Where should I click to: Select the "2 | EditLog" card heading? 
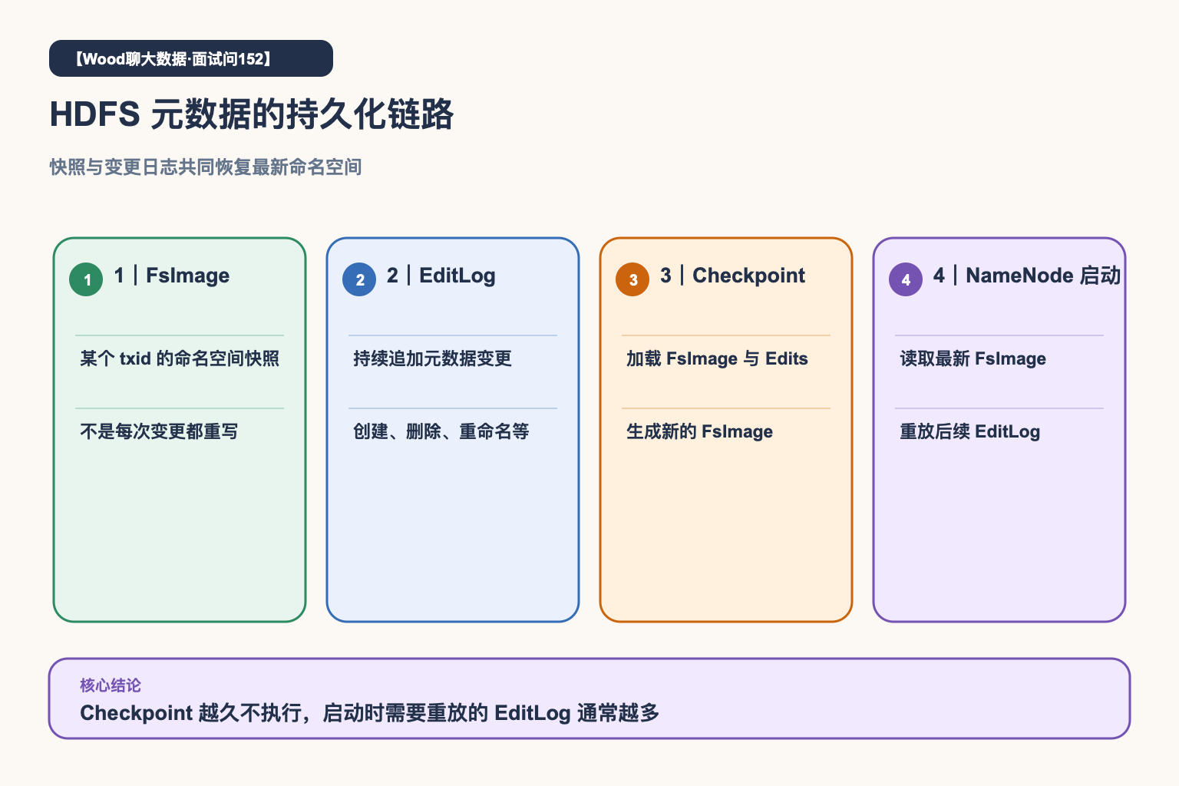[x=441, y=276]
